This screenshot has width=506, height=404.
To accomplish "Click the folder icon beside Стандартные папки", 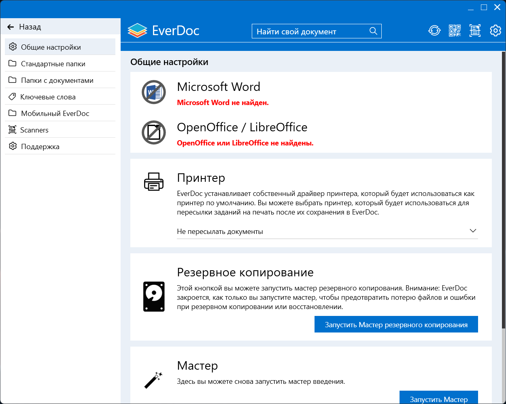I will pyautogui.click(x=13, y=63).
